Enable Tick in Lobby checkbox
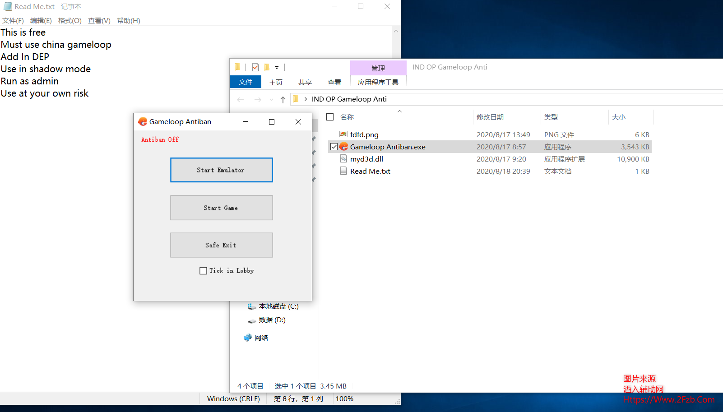 203,271
